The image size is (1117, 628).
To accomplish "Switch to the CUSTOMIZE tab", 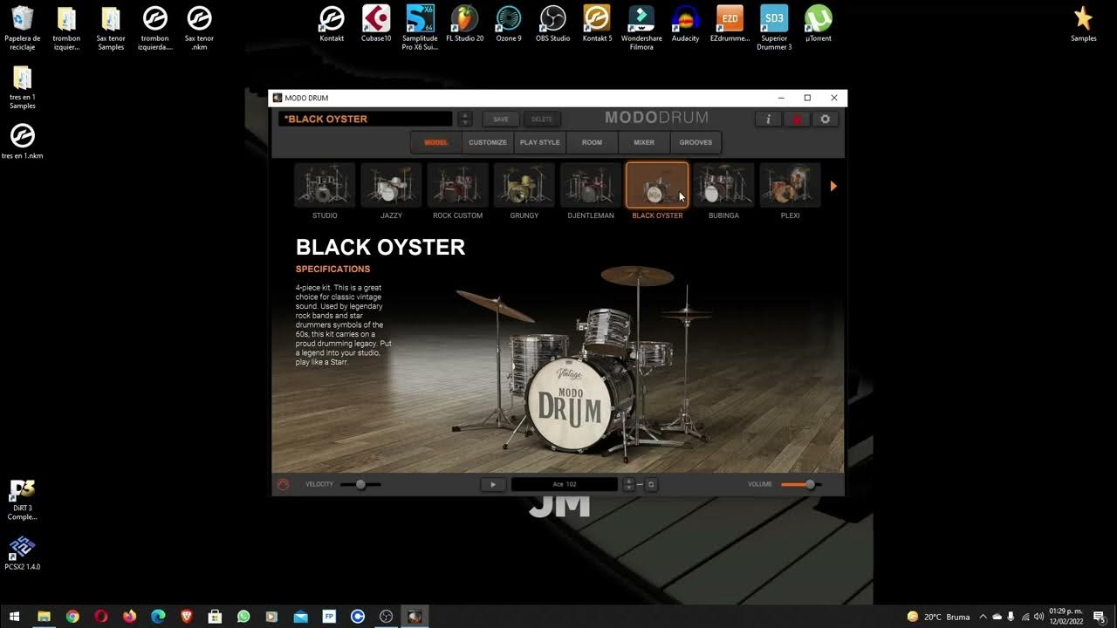I will coord(488,142).
